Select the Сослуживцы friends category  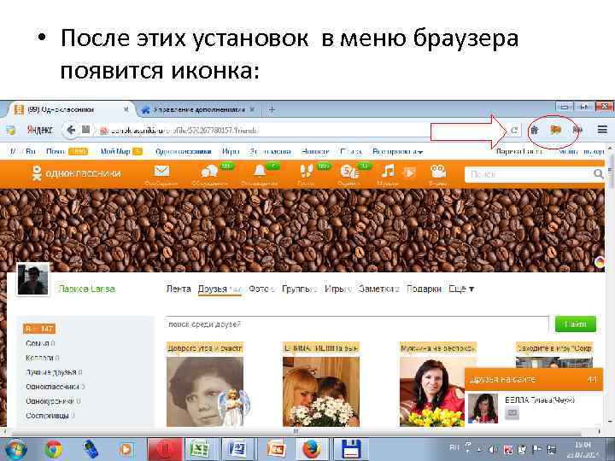pyautogui.click(x=50, y=416)
